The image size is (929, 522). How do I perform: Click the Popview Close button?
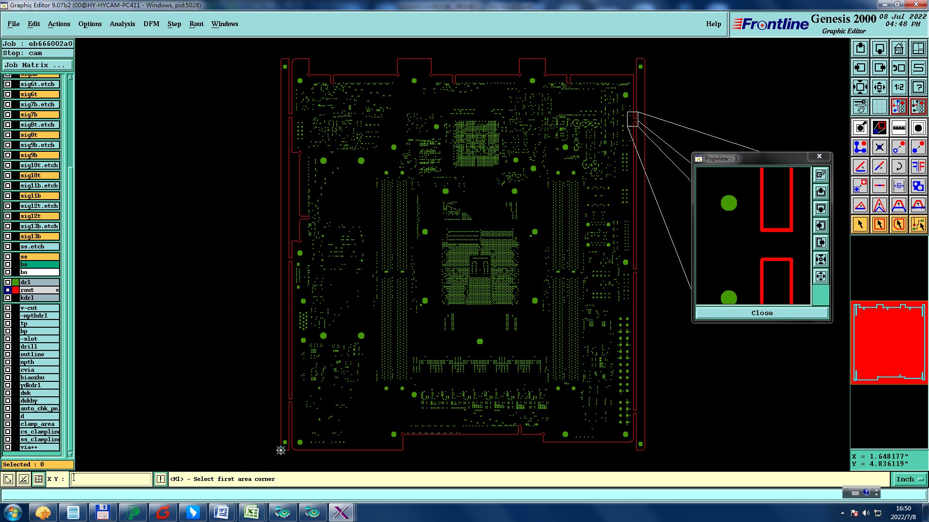click(x=762, y=313)
